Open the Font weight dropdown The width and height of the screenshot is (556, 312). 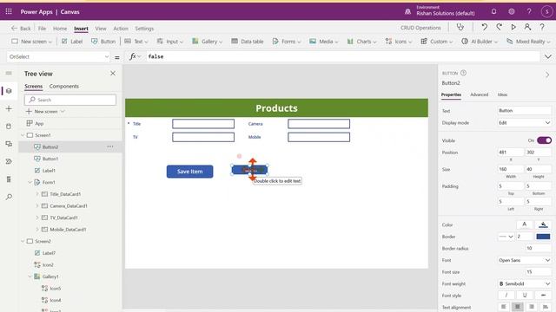[x=524, y=283]
